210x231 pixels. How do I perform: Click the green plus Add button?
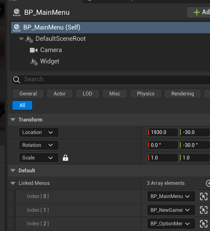(198, 12)
